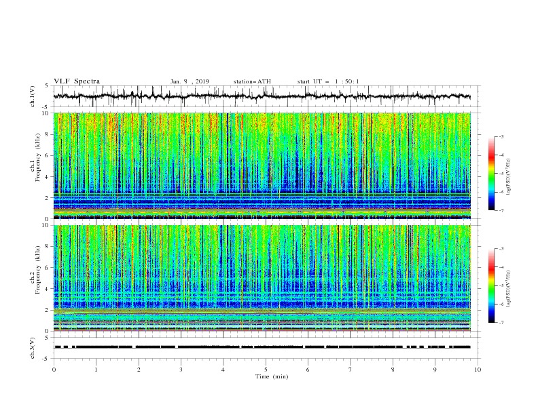Viewport: 538px width, 415px height.
Task: Click the "start UT = 1 :50: 1" text
Action: (328, 81)
